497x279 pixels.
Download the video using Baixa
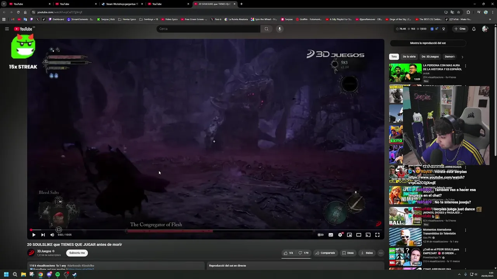coord(367,253)
